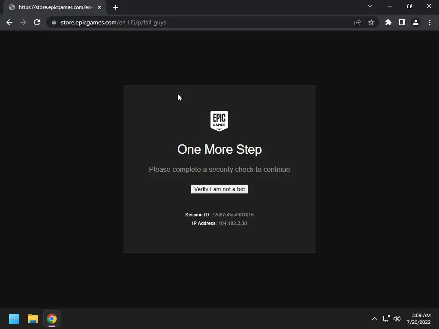Open the Chrome three-dot menu
Screen dimensions: 439x329
coord(430,22)
